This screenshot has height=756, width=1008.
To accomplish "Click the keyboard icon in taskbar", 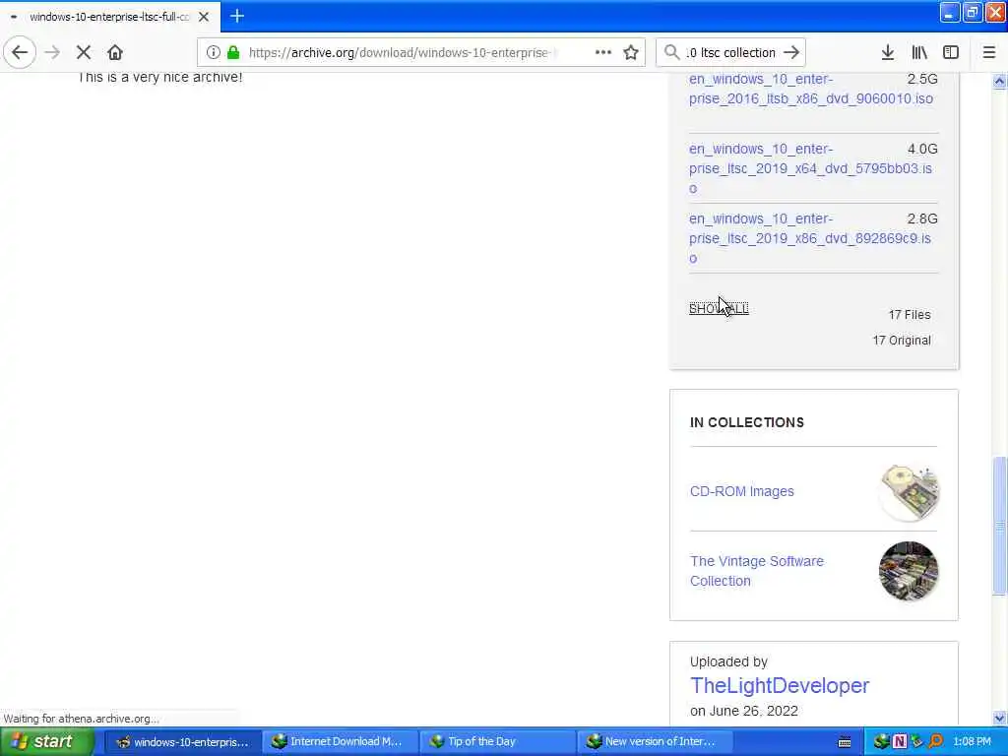I will [845, 742].
